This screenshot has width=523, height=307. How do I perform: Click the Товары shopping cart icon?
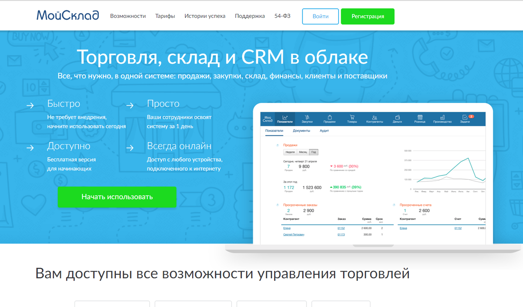[353, 117]
